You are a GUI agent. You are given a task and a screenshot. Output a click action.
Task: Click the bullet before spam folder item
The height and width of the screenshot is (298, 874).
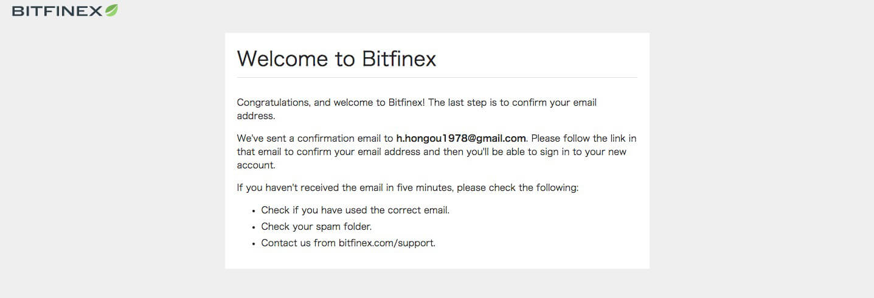click(x=253, y=227)
